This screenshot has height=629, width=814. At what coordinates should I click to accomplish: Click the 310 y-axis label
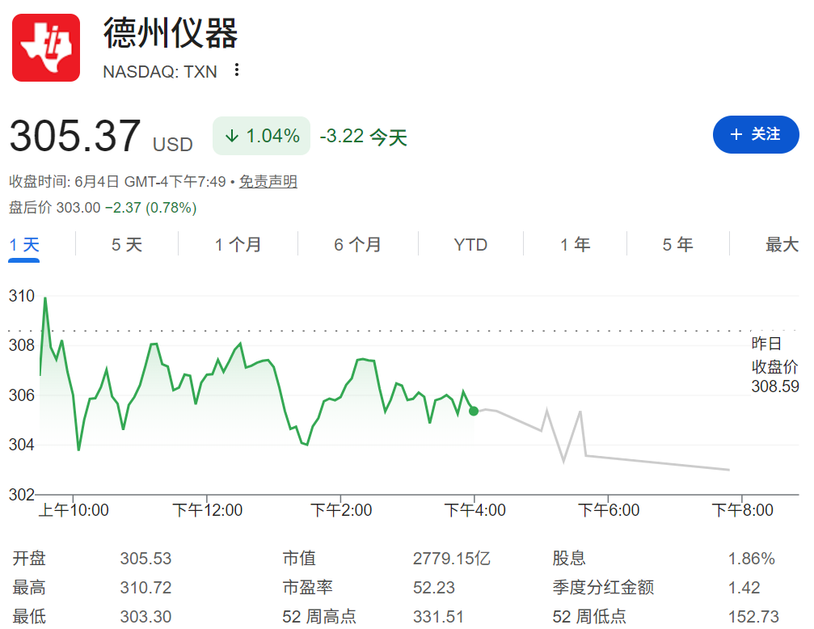[21, 296]
